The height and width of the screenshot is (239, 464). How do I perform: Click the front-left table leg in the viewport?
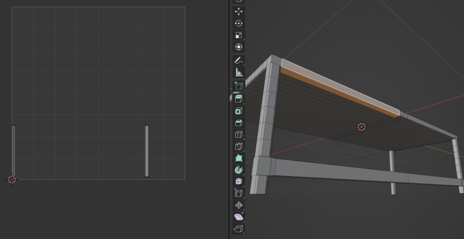(x=265, y=127)
